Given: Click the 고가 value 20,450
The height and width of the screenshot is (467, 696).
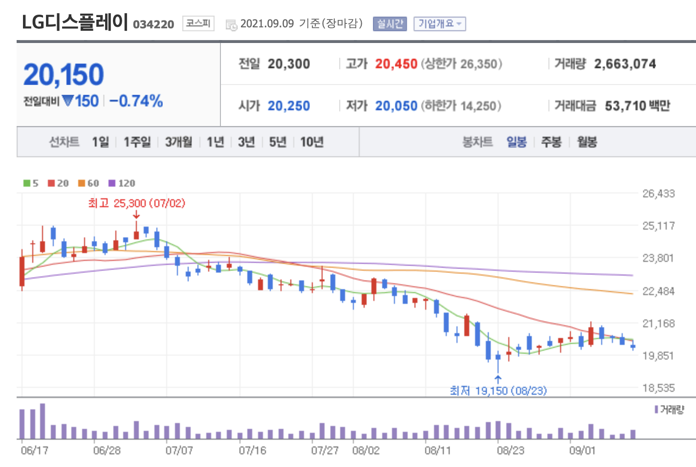Looking at the screenshot, I should click(x=396, y=64).
